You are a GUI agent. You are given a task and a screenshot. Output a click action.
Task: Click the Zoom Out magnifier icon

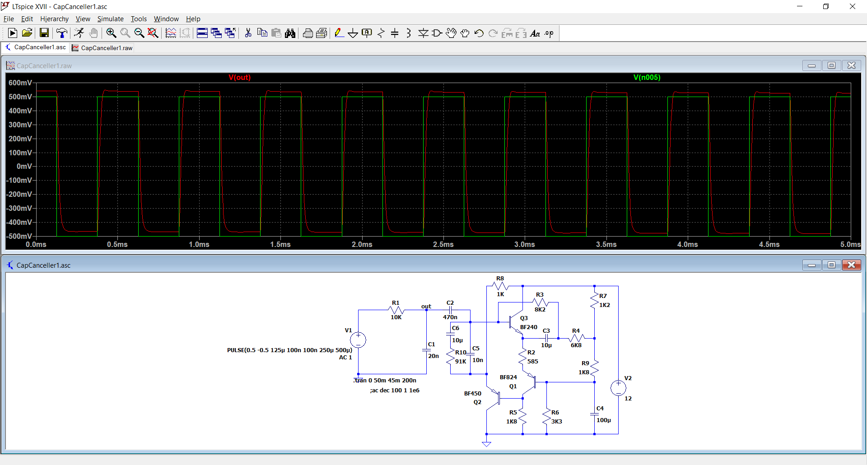[x=139, y=33]
